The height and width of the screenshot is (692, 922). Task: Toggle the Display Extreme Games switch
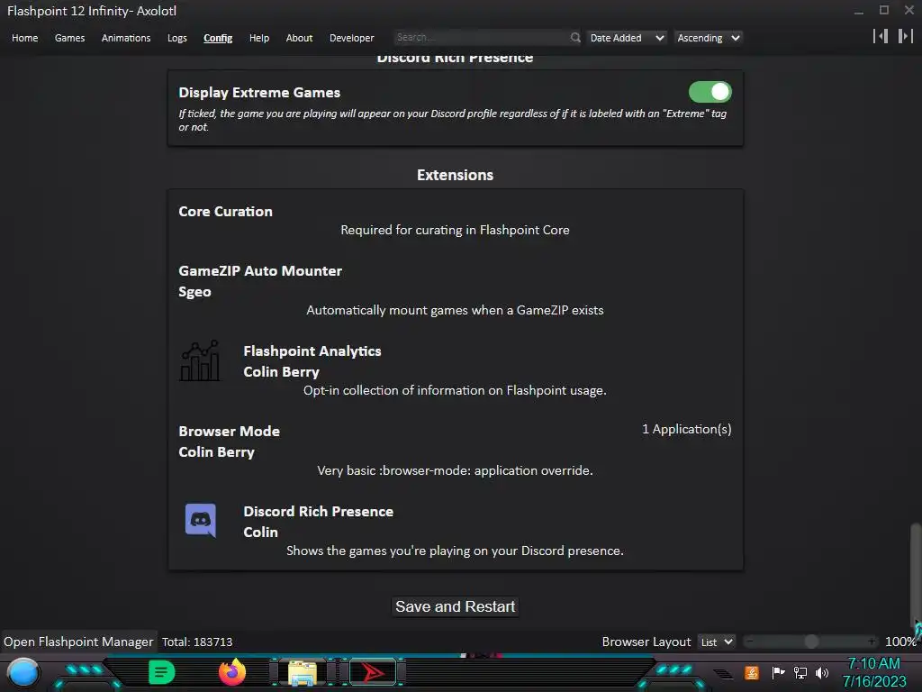710,92
